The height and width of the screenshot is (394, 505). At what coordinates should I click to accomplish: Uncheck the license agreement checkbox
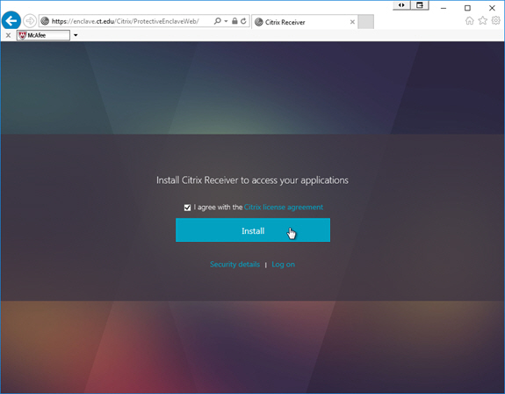point(187,208)
